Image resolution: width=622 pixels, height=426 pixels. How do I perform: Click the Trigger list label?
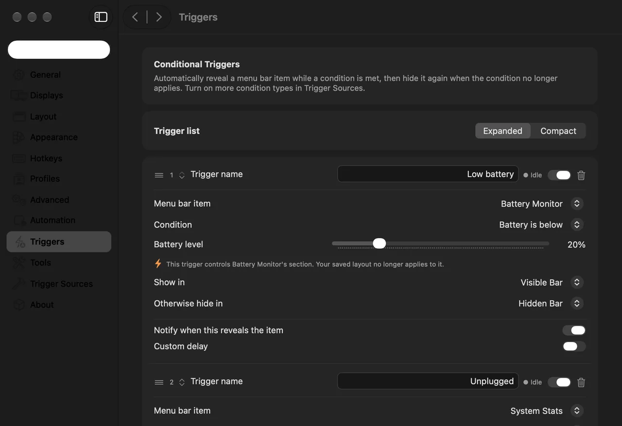(x=177, y=131)
